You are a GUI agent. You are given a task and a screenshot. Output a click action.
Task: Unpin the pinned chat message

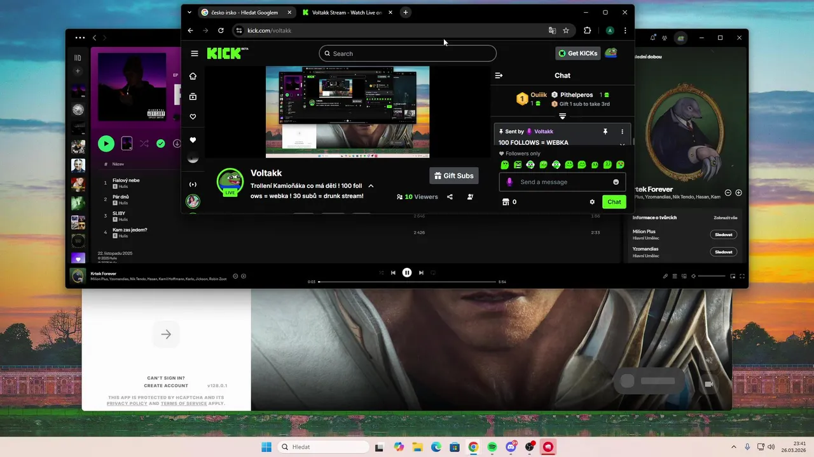(x=605, y=131)
